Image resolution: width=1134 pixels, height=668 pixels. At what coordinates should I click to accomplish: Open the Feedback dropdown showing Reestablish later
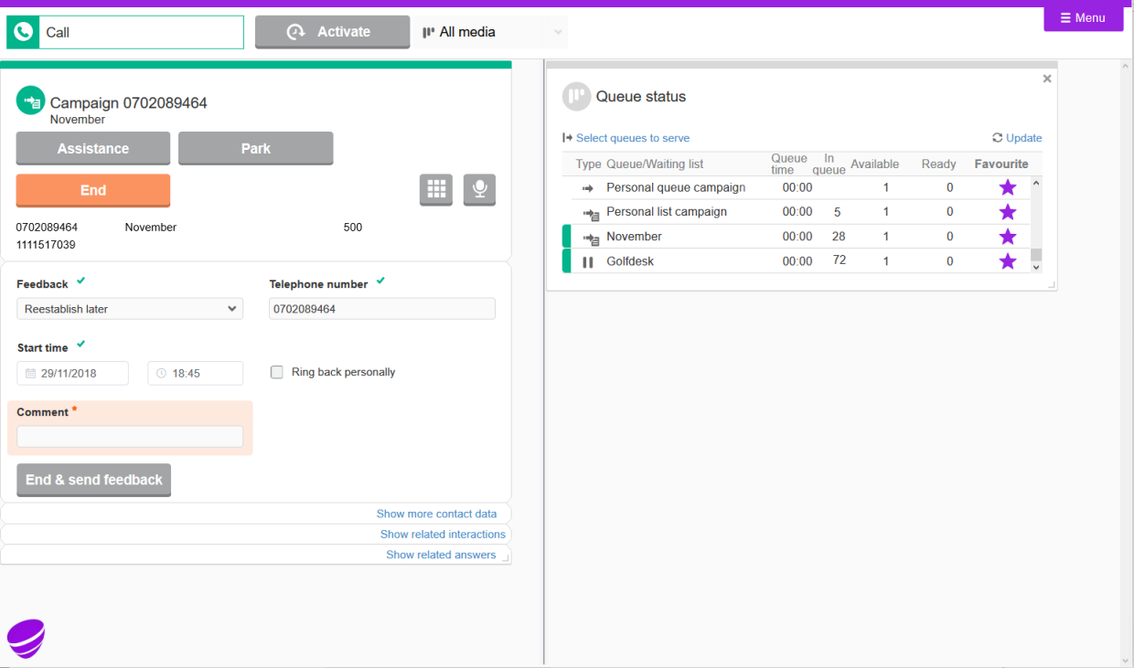click(130, 309)
